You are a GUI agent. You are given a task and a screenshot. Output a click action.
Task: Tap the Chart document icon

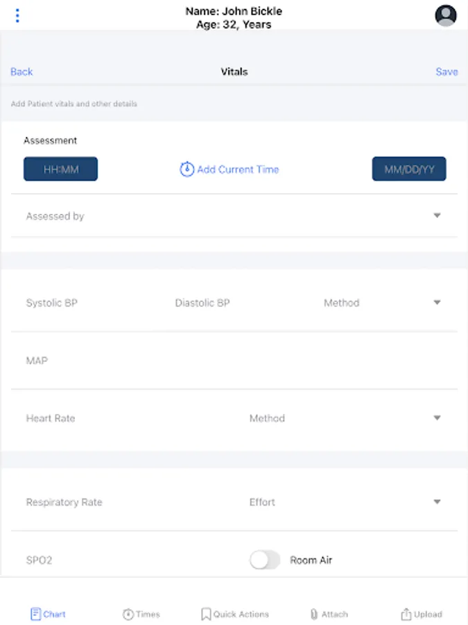[35, 614]
